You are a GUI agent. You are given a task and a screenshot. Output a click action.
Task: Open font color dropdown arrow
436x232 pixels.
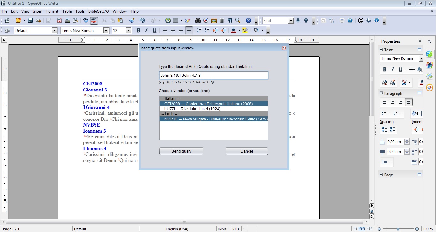[239, 30]
